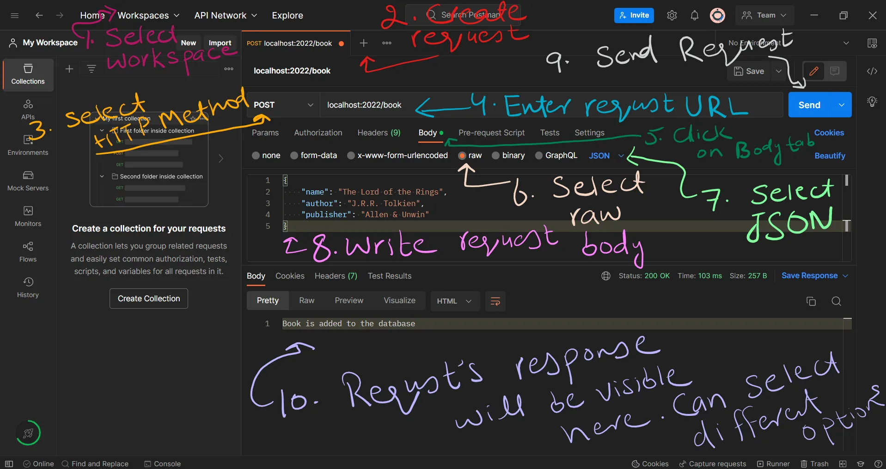The height and width of the screenshot is (469, 886).
Task: Create new collection with plus icon
Action: click(x=69, y=69)
